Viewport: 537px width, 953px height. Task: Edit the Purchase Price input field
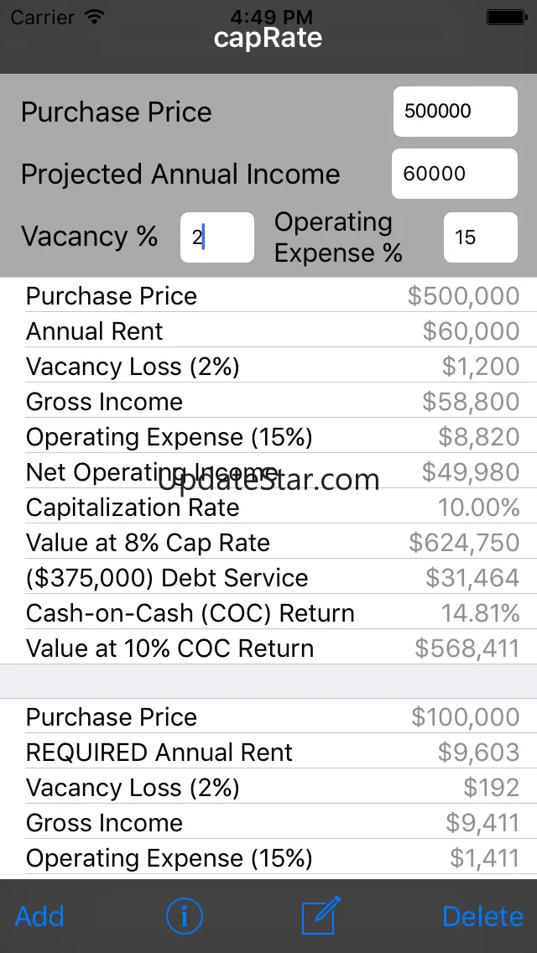[x=456, y=112]
